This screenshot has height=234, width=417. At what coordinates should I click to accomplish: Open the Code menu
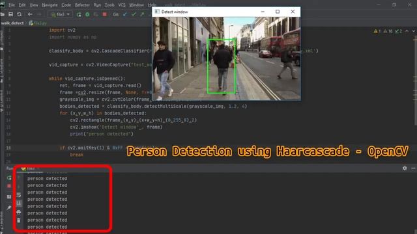coord(66,5)
